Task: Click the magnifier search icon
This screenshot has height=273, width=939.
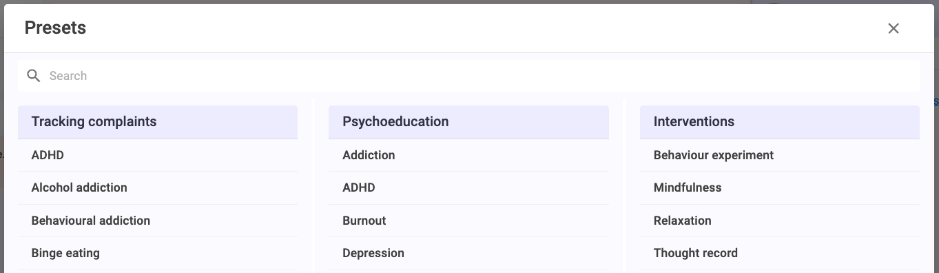Action: pyautogui.click(x=33, y=76)
